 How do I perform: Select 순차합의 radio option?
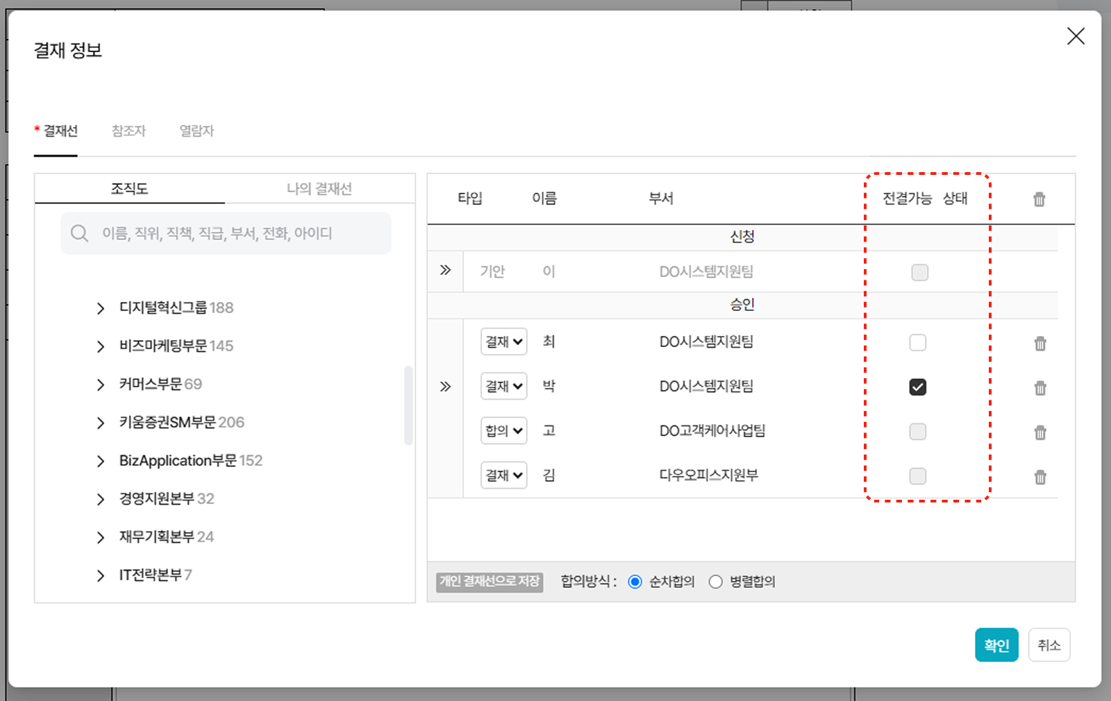[x=635, y=582]
